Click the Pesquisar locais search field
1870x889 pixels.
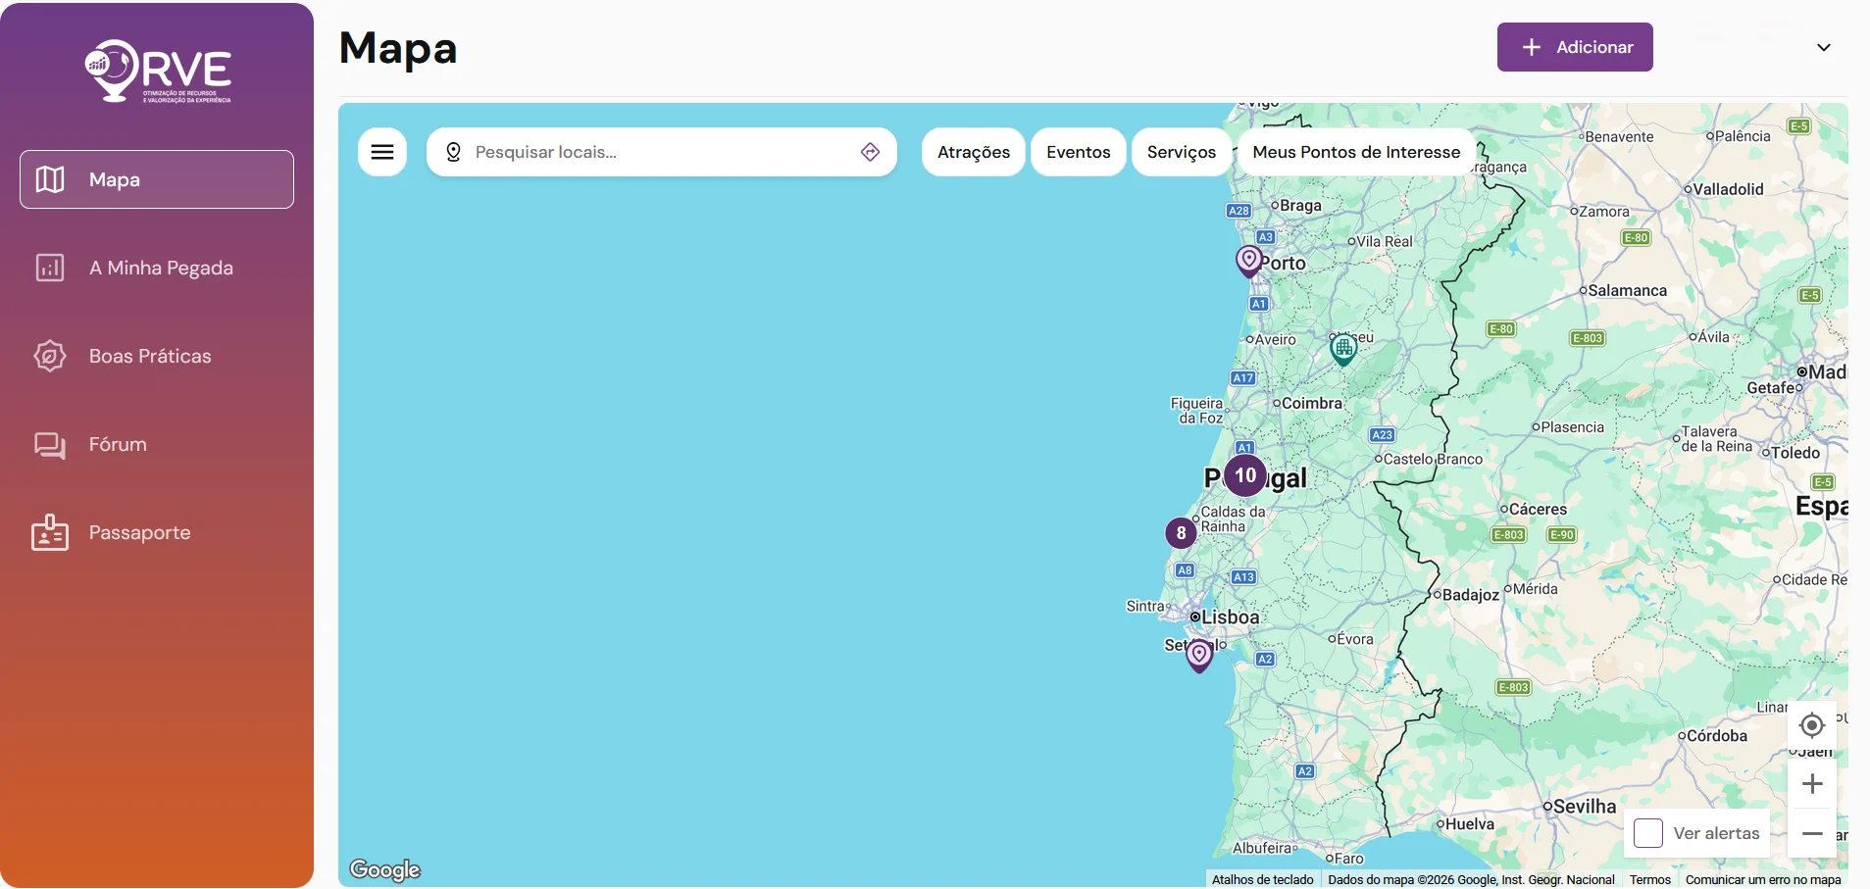click(662, 152)
